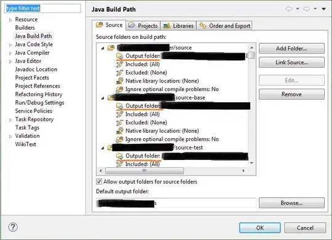Screen dimensions: 332x240
Task: Click the Remove button
Action: [291, 94]
